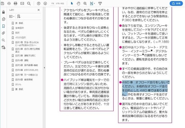Click the page number field showing 176
This screenshot has height=128, width=185.
[x=53, y=3]
